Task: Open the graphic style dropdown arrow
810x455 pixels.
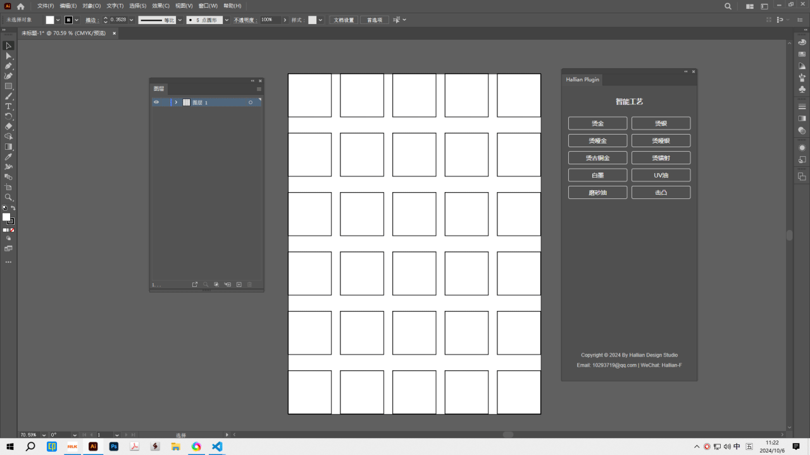Action: 321,20
